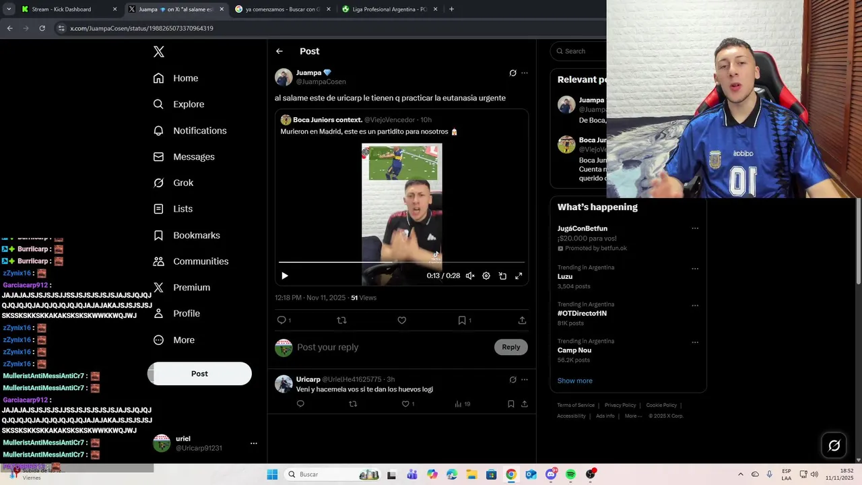Open Messages in the sidebar
Viewport: 862px width, 485px height.
click(x=184, y=157)
